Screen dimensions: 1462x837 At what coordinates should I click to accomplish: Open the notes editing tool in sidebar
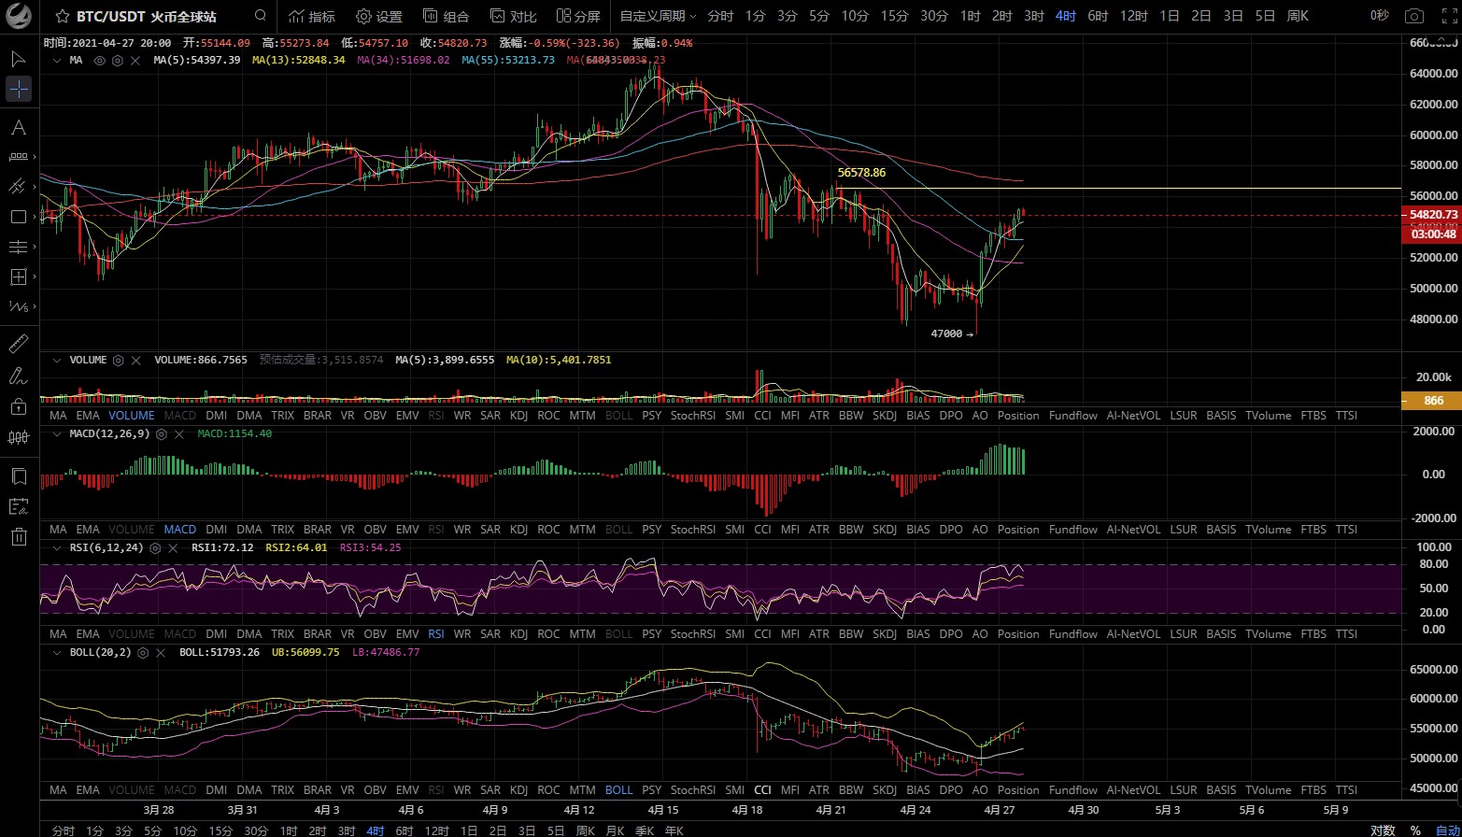(x=19, y=506)
